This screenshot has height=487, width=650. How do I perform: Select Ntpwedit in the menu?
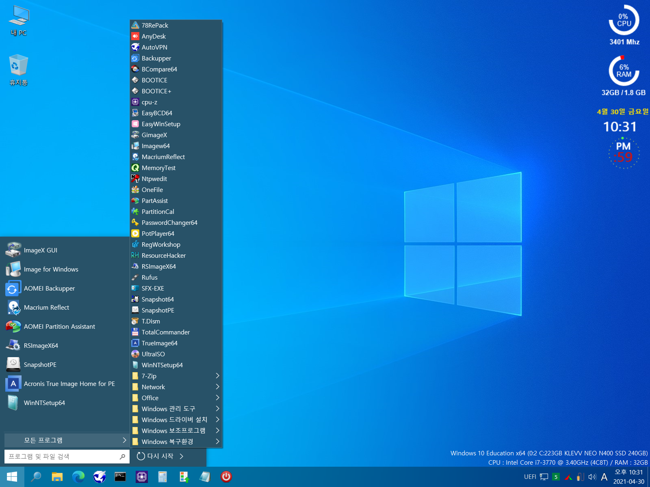pos(176,179)
